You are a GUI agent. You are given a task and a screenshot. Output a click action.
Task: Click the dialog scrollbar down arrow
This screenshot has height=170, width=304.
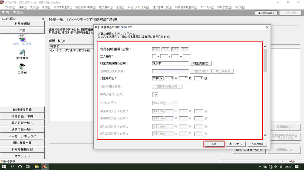click(265, 135)
